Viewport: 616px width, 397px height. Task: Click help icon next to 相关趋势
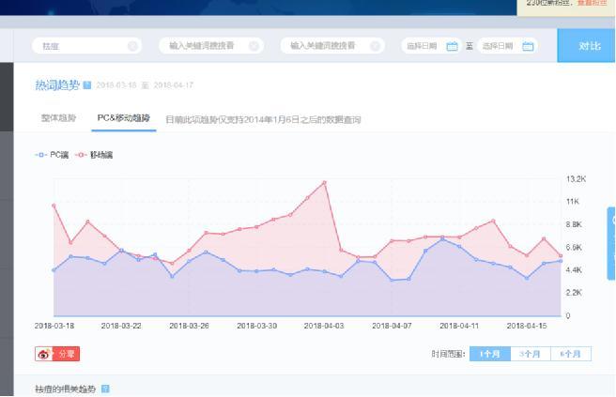point(105,389)
